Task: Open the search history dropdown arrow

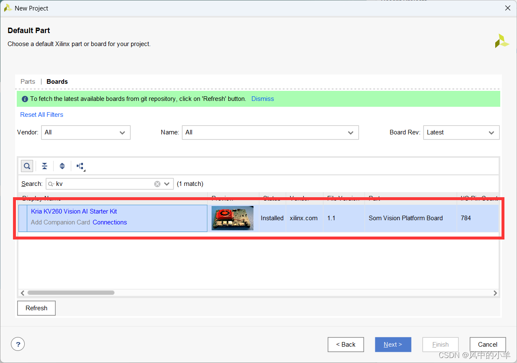Action: point(167,184)
